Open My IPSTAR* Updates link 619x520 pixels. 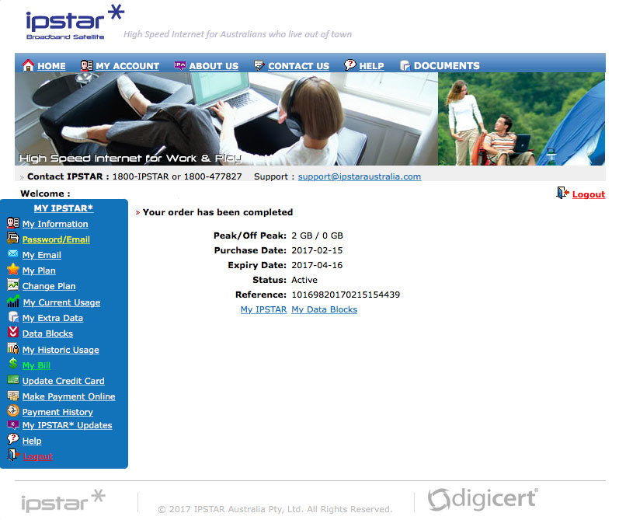click(67, 426)
